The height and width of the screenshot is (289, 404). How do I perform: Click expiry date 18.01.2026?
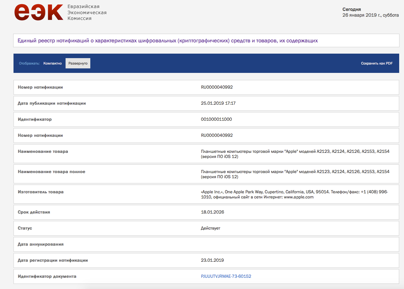[x=212, y=212]
